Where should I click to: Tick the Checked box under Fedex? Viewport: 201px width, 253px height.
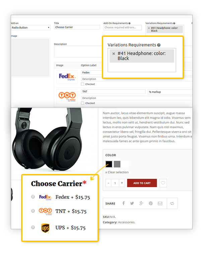point(82,84)
